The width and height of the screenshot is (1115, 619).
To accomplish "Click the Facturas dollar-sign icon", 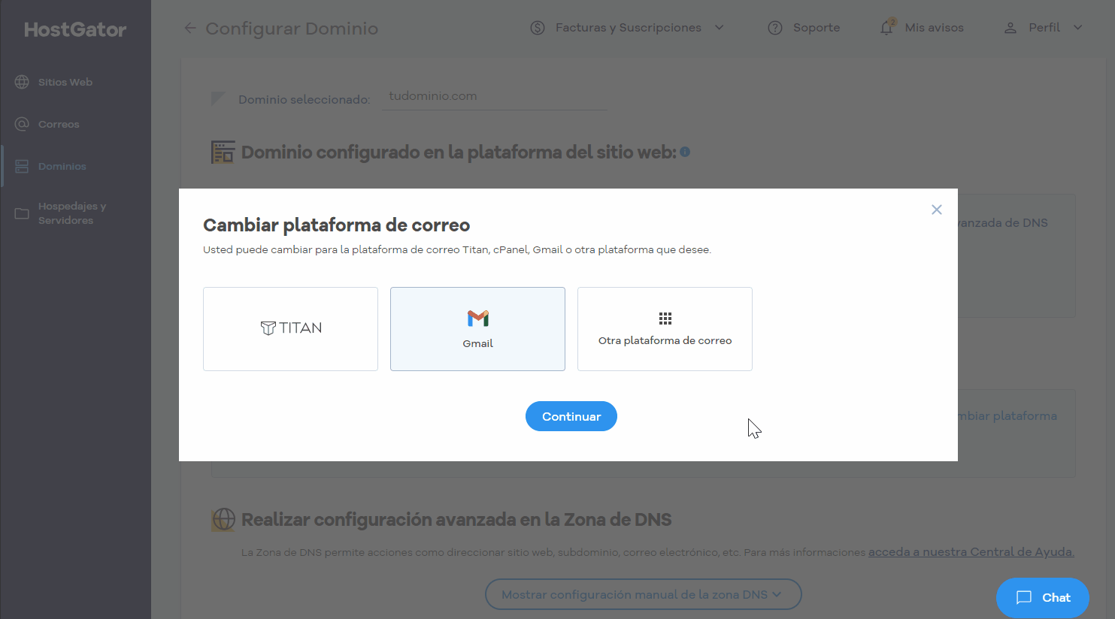I will coord(538,28).
